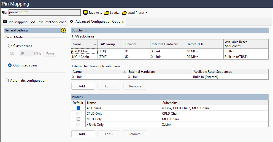Screen dimensions: 273x142
Task: Click the Load Preset folder icon
Action: [x=124, y=13]
